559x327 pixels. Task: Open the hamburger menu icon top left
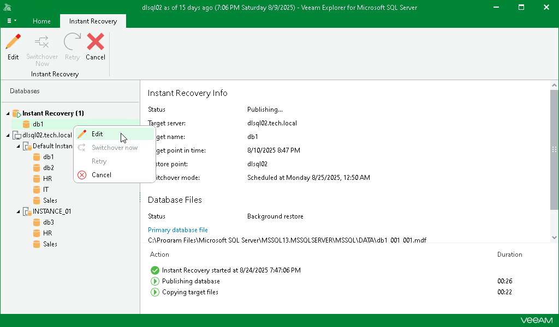click(x=9, y=21)
